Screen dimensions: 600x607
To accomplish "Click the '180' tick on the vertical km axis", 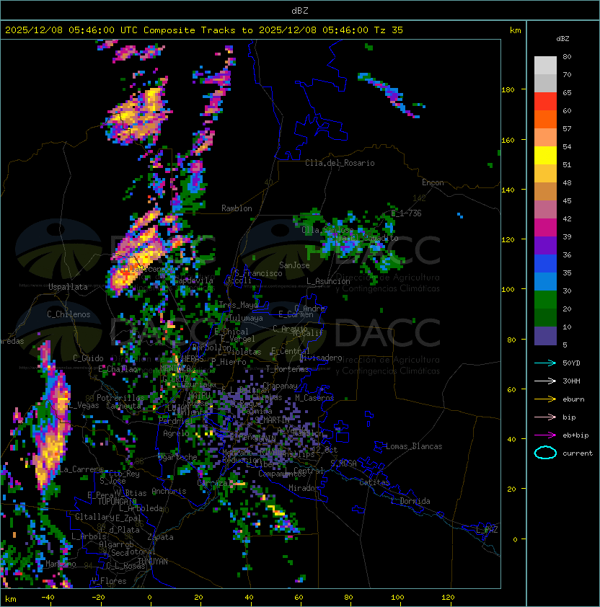I will [508, 90].
